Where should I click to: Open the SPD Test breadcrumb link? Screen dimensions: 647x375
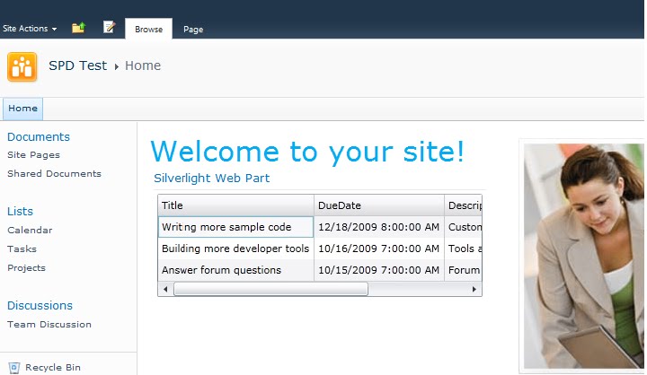tap(77, 65)
